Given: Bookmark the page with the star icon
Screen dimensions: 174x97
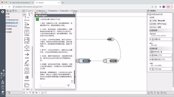Looking at the screenshot, I should [x=156, y=7].
